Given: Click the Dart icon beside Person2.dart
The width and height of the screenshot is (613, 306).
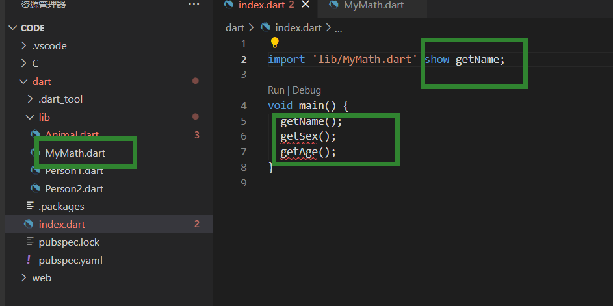Looking at the screenshot, I should click(x=35, y=189).
